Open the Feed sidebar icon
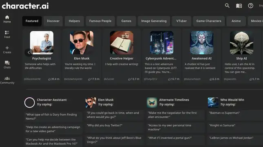 [7, 34]
